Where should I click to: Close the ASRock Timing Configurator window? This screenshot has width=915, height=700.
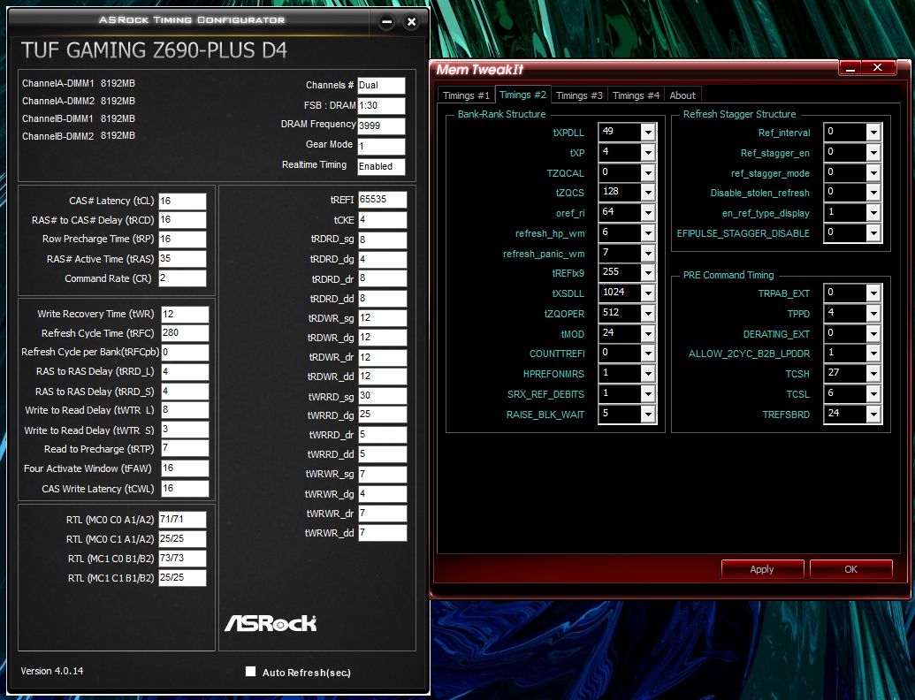[x=411, y=22]
